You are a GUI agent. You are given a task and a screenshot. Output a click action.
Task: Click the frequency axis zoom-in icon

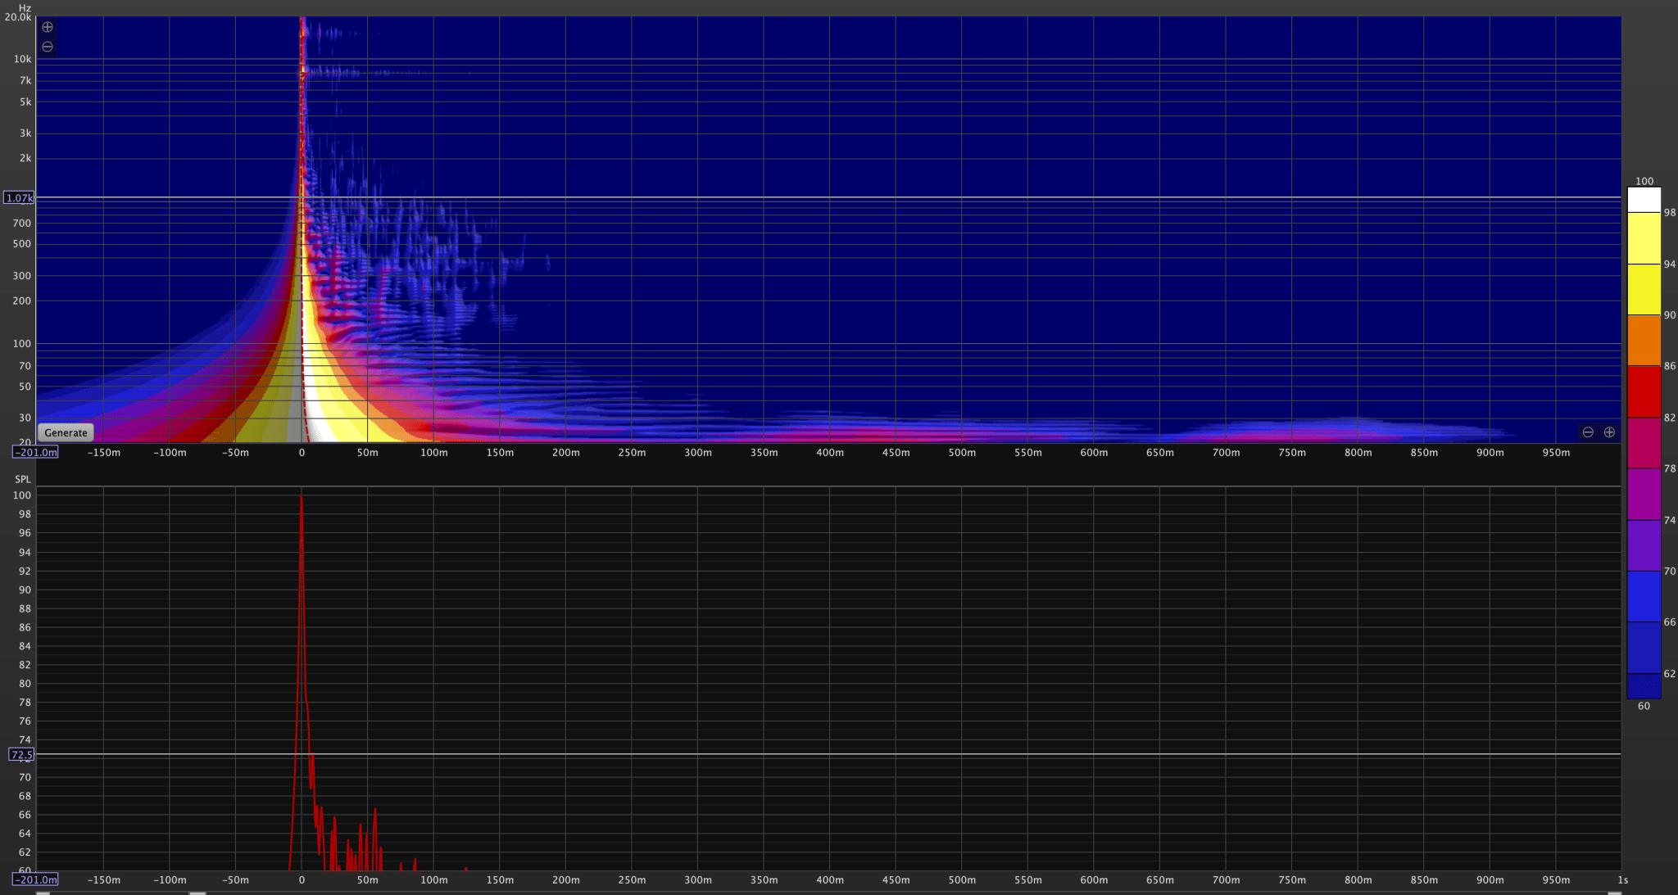[x=48, y=27]
